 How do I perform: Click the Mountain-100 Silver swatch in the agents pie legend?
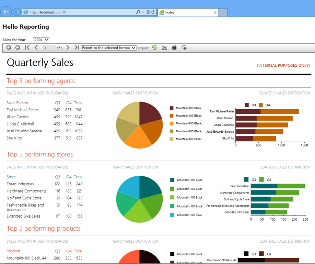pos(172,139)
